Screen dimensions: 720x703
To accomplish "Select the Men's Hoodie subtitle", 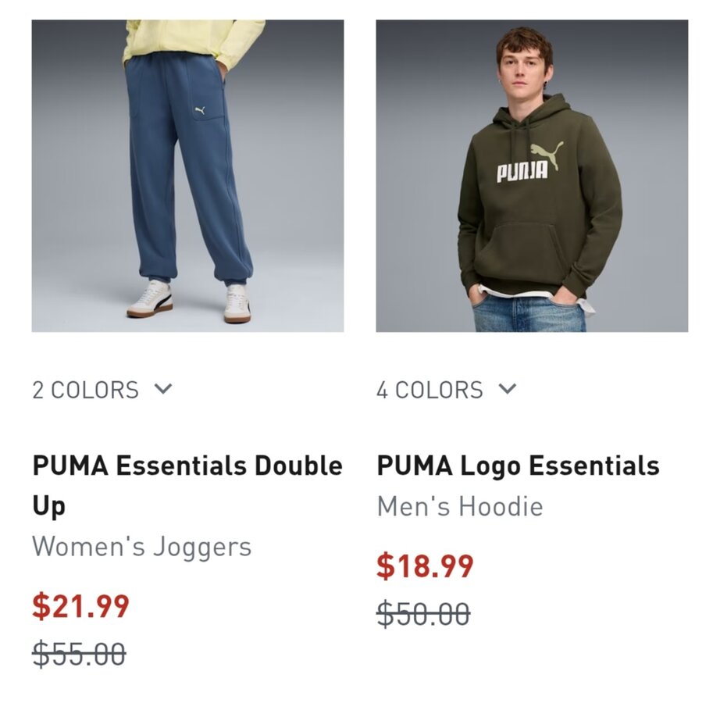I will [x=460, y=506].
